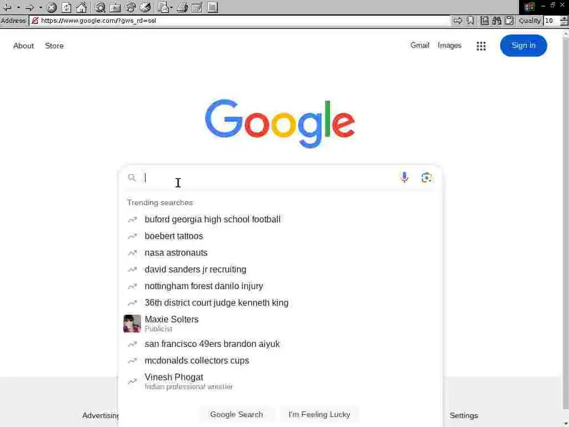This screenshot has width=569, height=427.
Task: Open the Google apps grid
Action: [481, 46]
